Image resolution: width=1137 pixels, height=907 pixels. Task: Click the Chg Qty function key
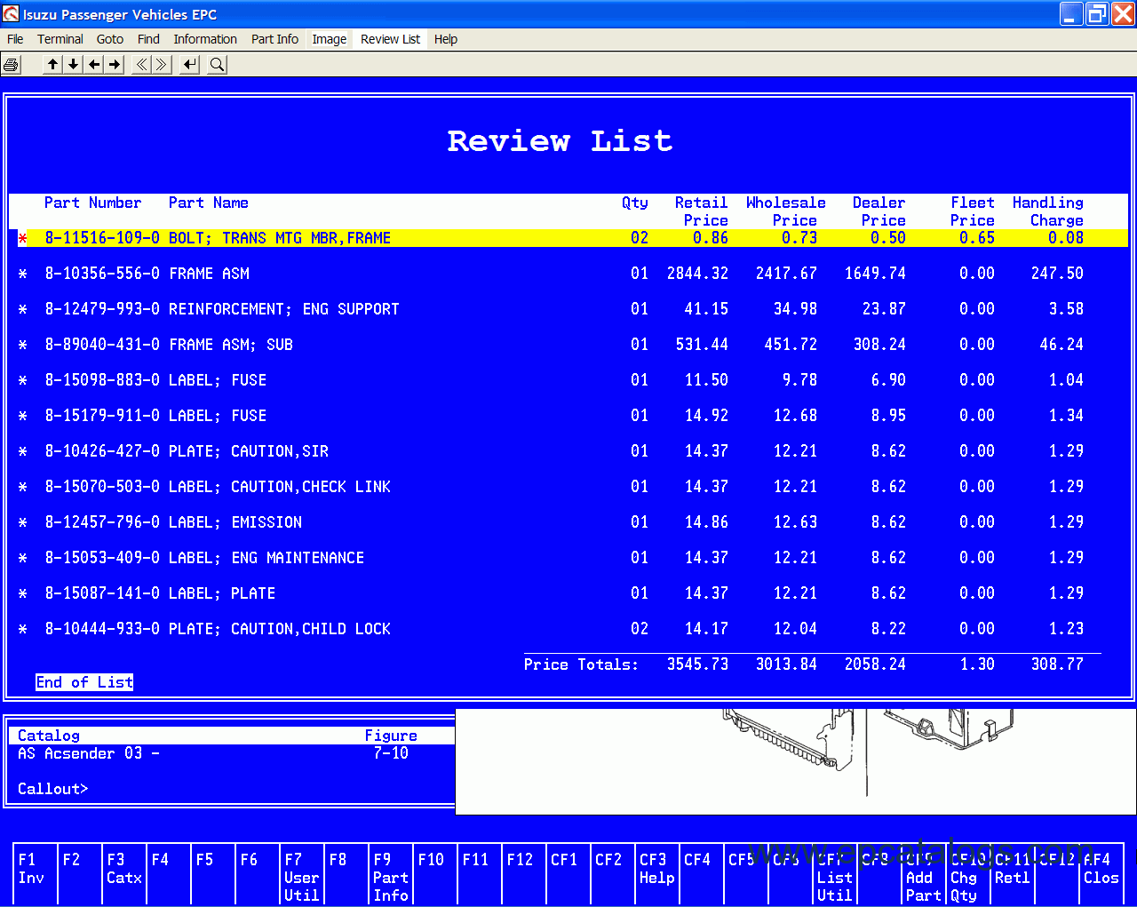point(968,874)
